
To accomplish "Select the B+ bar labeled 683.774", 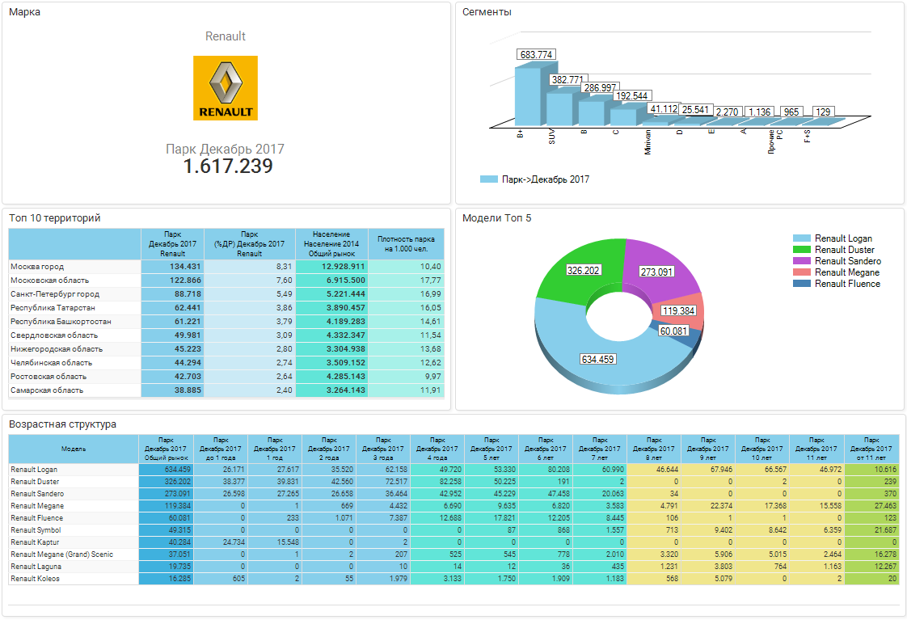I will pos(529,95).
